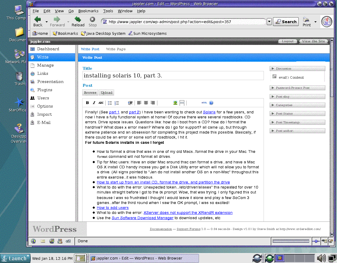337x263 pixels.
Task: Click the online/offline connection plug icon
Action: [x=316, y=241]
